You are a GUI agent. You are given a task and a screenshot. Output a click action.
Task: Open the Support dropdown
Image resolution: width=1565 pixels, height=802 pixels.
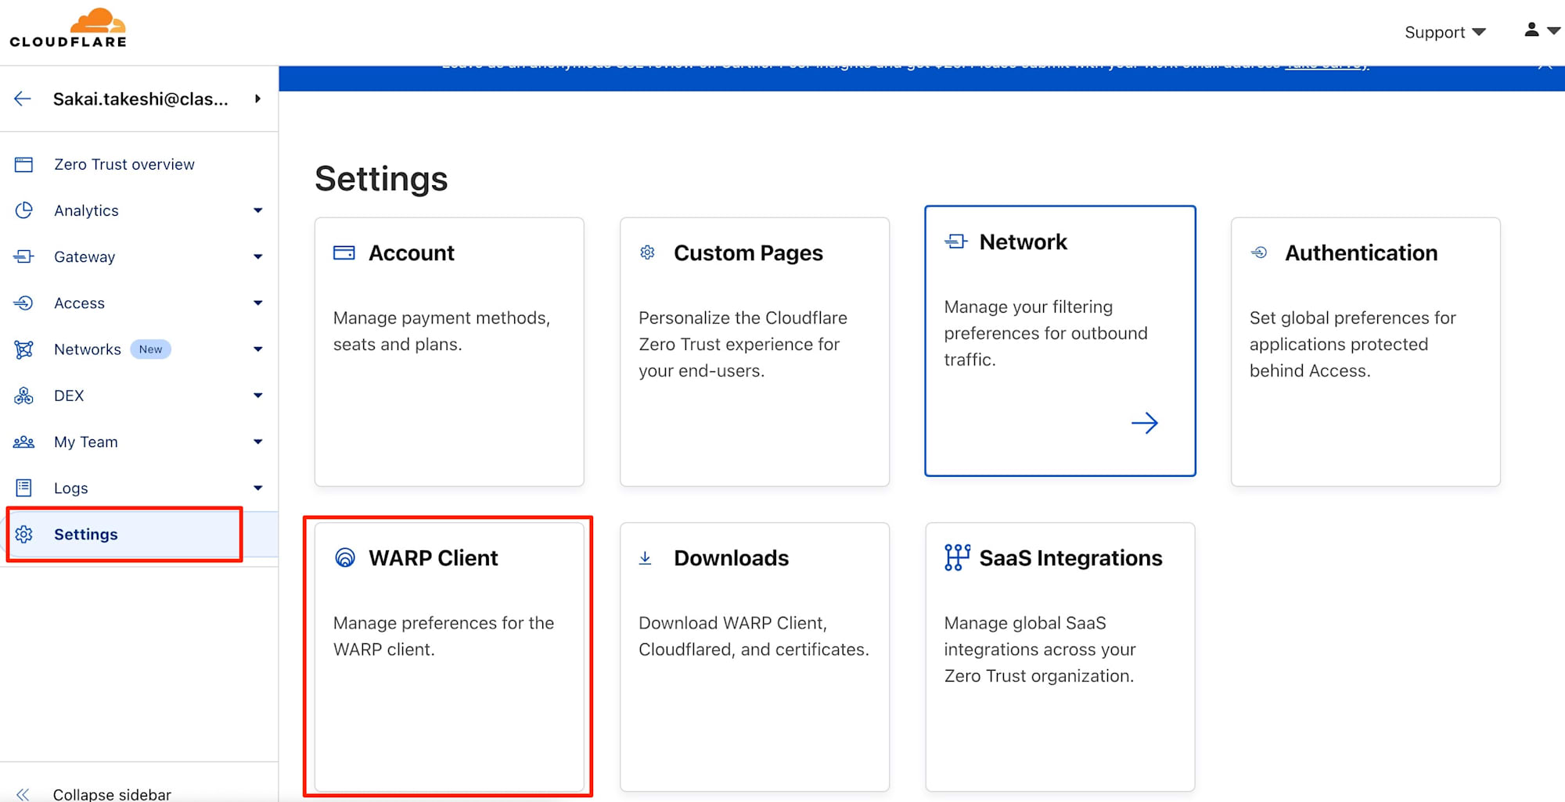(1444, 32)
